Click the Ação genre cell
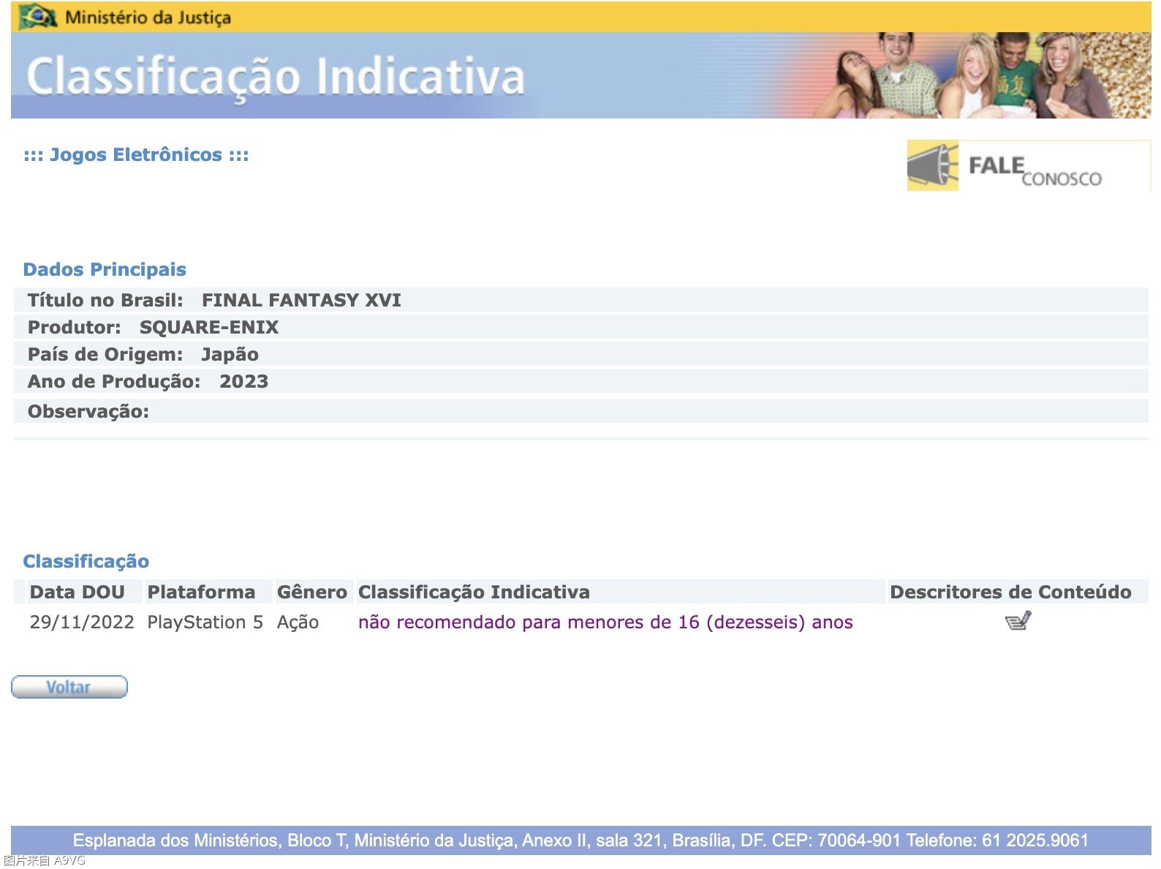1161x869 pixels. (x=298, y=622)
